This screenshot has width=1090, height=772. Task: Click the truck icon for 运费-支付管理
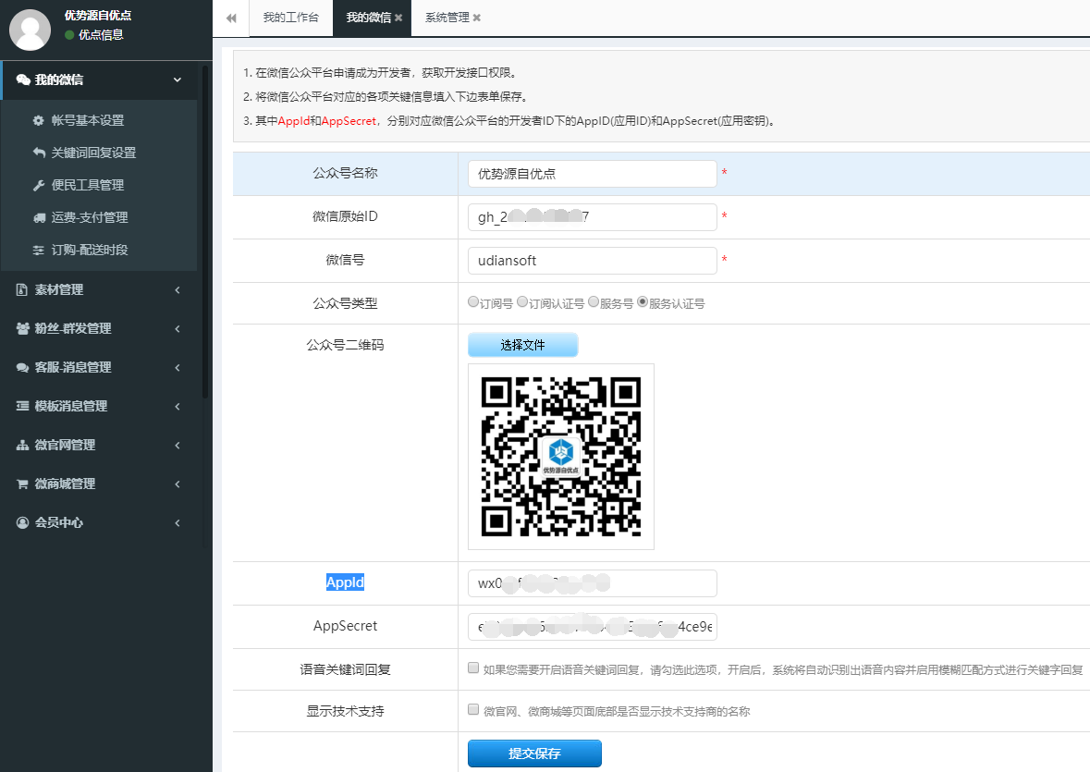[x=39, y=217]
